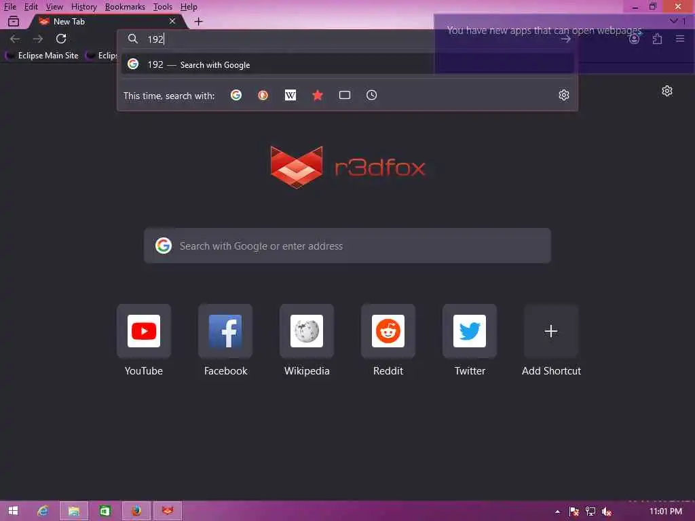Image resolution: width=695 pixels, height=521 pixels.
Task: Open the Action Center flag icon
Action: point(574,512)
